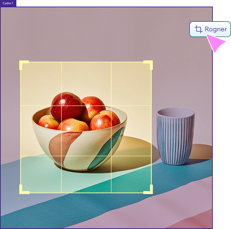Click the upper-left grid line intersection
Screen dimensions: 231x229
click(61, 106)
